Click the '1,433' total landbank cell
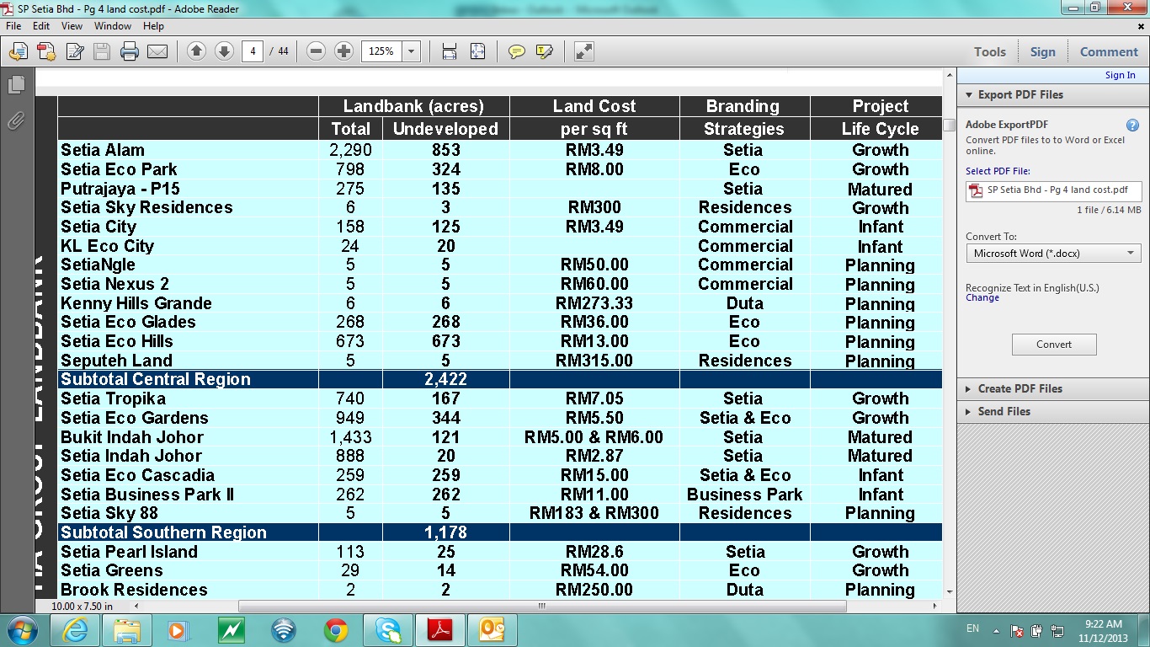The image size is (1150, 647). point(350,437)
